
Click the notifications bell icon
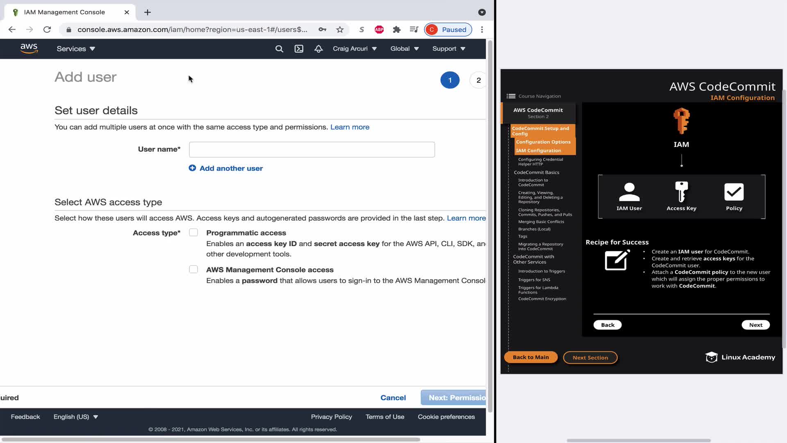point(318,49)
